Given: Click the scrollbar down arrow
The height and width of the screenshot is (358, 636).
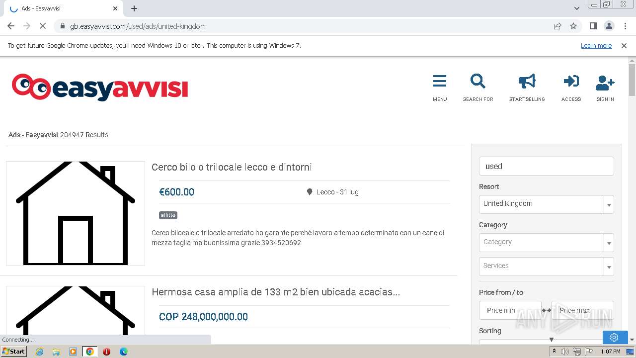Looking at the screenshot, I should point(632,339).
